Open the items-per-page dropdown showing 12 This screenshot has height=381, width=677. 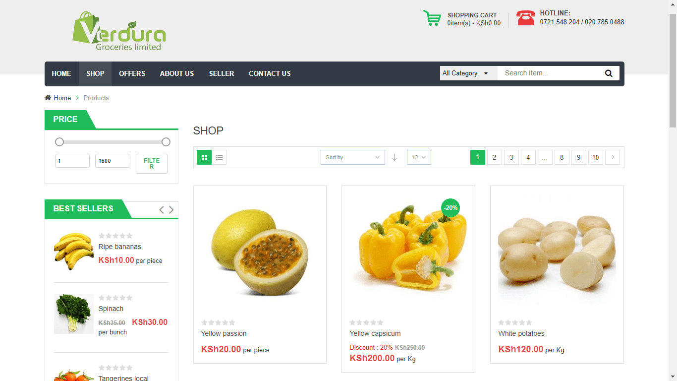pyautogui.click(x=419, y=157)
